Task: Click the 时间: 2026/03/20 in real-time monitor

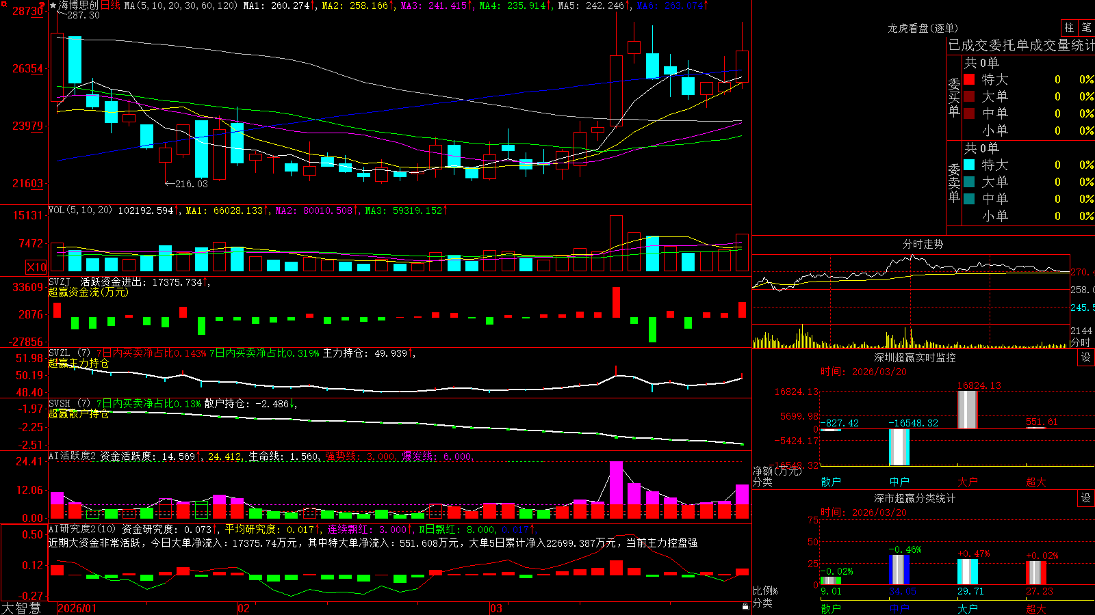Action: pyautogui.click(x=864, y=372)
